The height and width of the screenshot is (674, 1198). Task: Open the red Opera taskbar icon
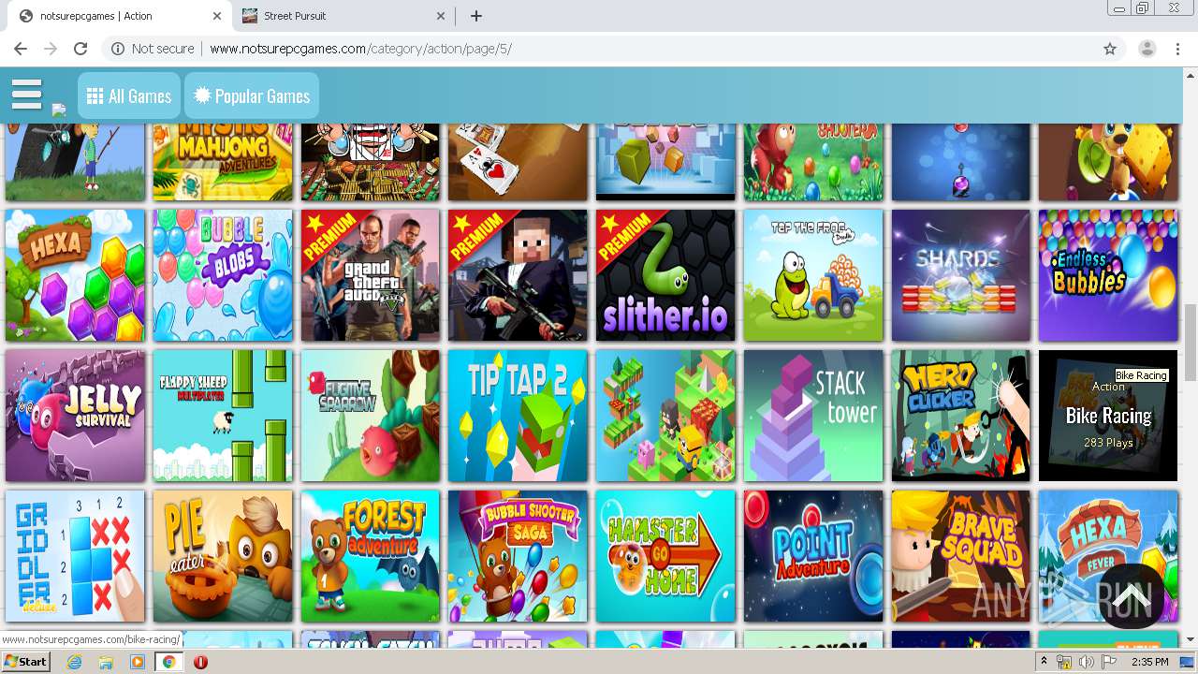click(x=200, y=662)
